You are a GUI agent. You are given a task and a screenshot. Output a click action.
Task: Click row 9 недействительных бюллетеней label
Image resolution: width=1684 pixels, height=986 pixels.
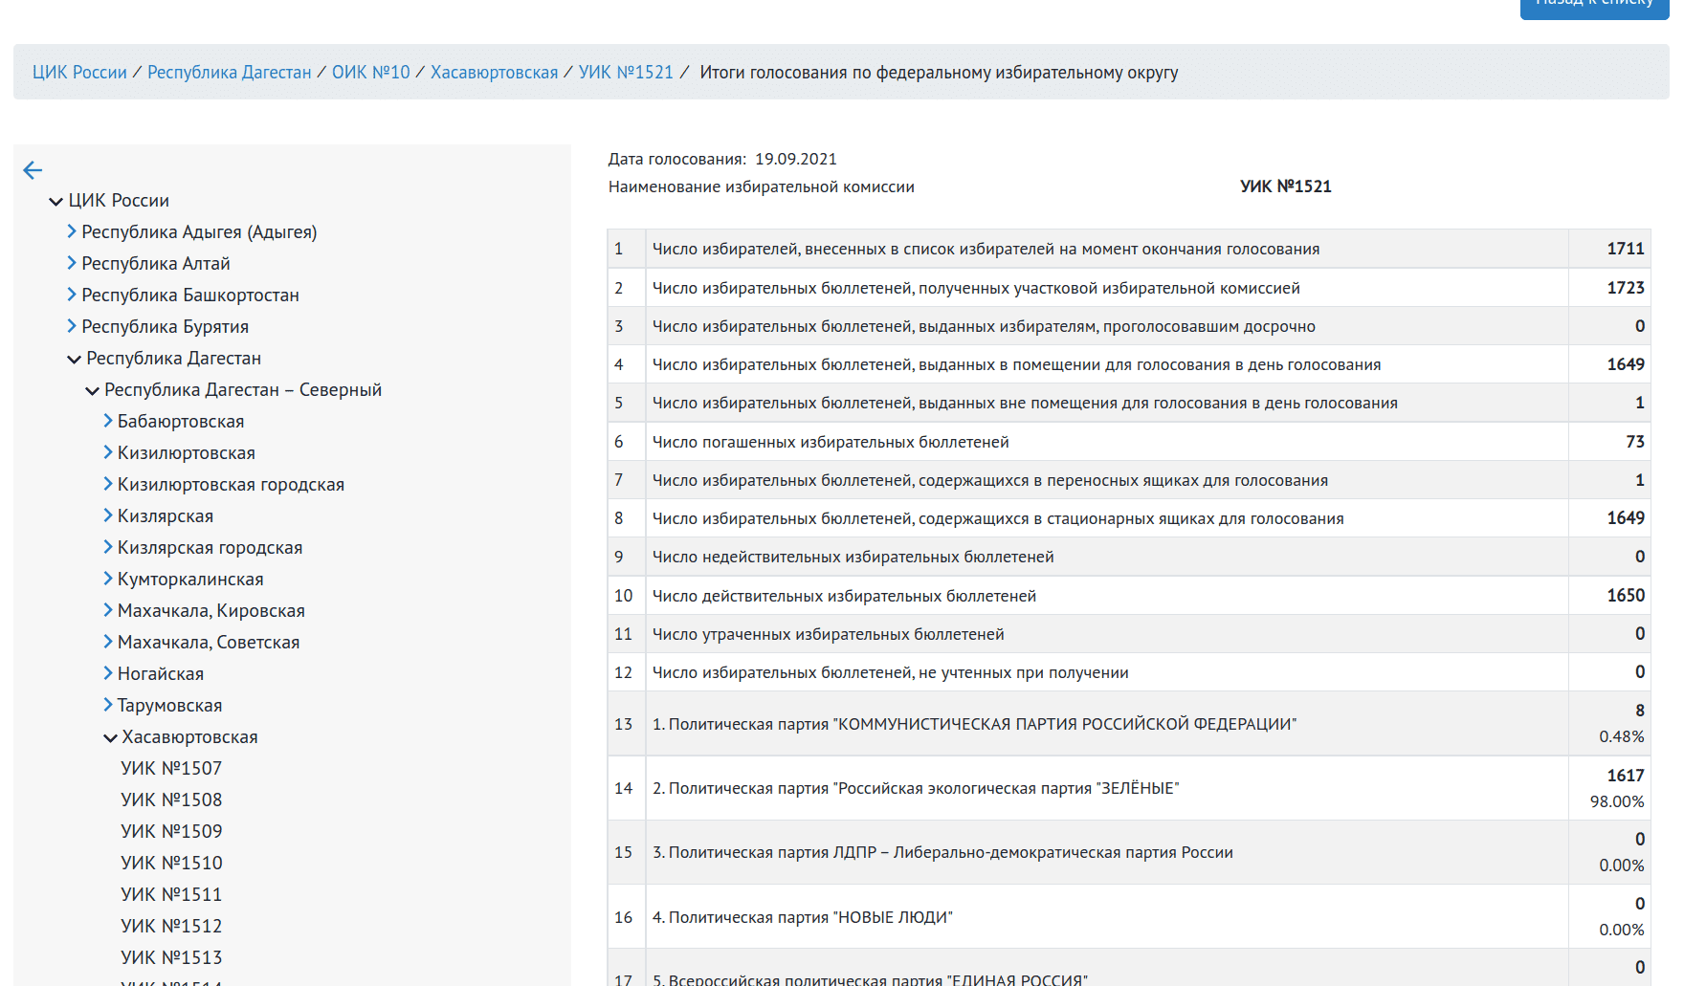click(853, 557)
